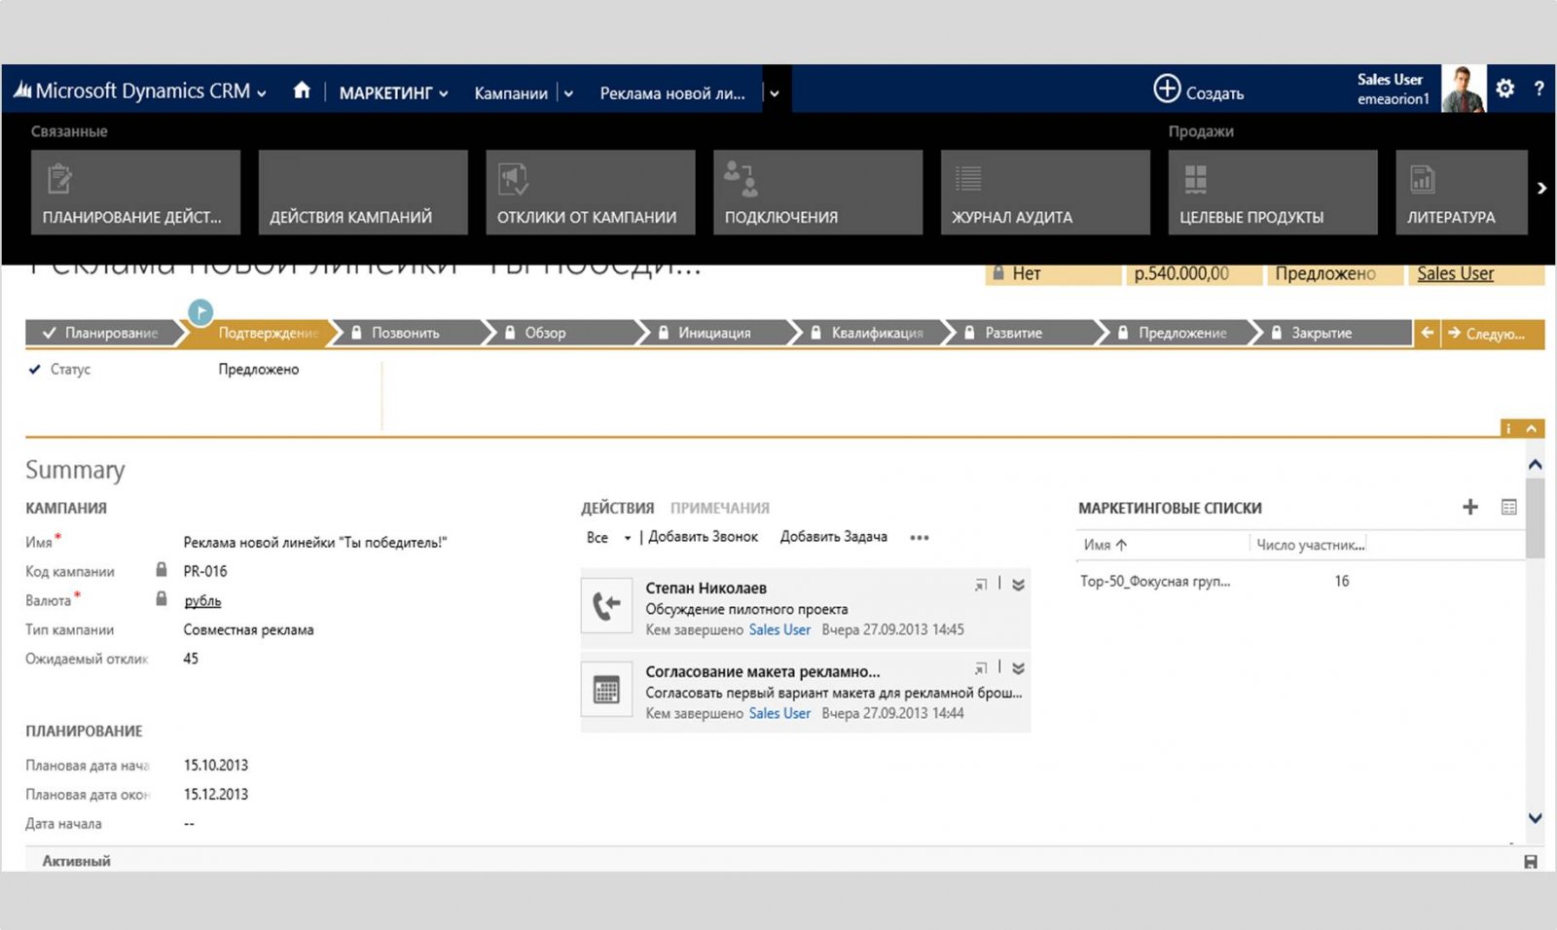Click the phone call icon on Степан Николаев record
The width and height of the screenshot is (1557, 930).
coord(606,607)
